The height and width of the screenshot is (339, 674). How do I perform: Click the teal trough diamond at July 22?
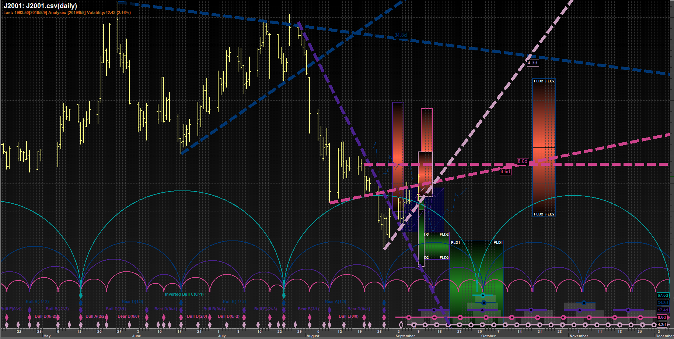pos(284,295)
